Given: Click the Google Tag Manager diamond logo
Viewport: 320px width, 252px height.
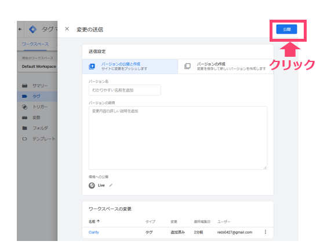Looking at the screenshot, I should click(x=32, y=29).
